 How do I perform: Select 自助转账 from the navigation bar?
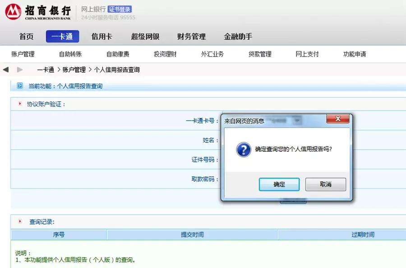(70, 54)
